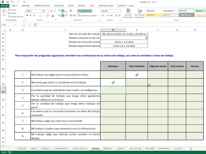Open font color dropdown arrow
This screenshot has width=206, height=154.
click(55, 15)
